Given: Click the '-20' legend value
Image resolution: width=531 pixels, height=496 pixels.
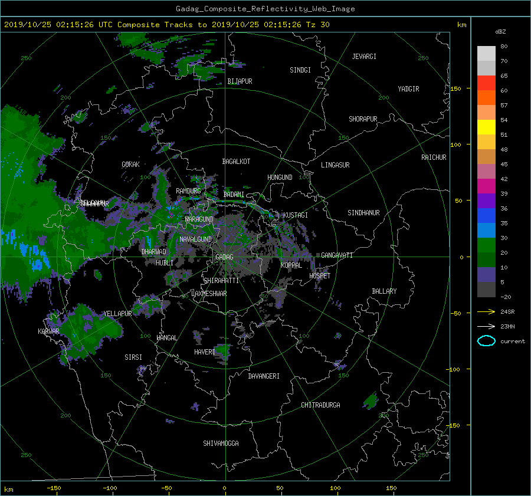Looking at the screenshot, I should tap(506, 297).
